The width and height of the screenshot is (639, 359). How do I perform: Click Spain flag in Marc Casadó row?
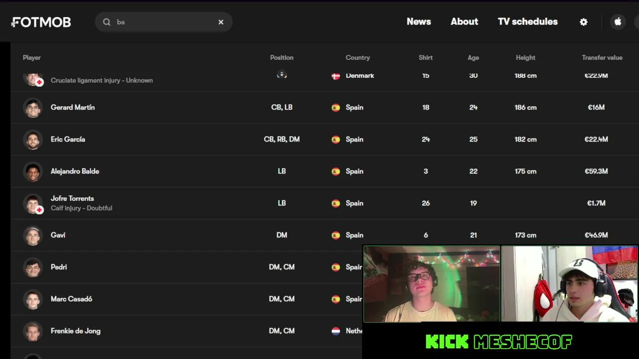coord(335,299)
